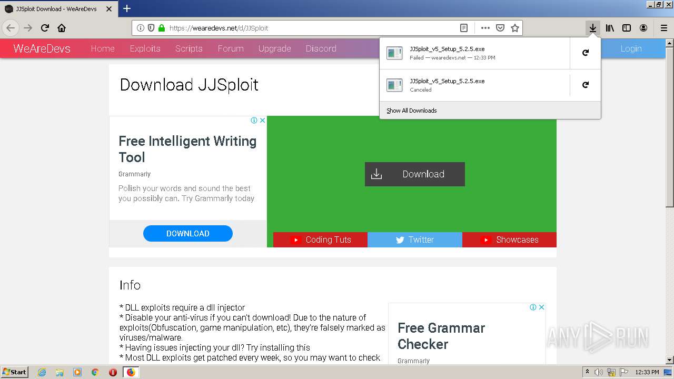This screenshot has height=379, width=674.
Task: Show hidden system tray icons arrow
Action: coord(587,372)
